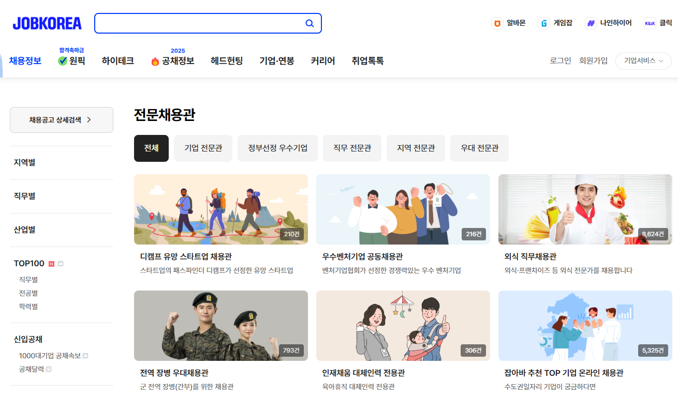
Task: Open the external-link icon beside TOP100
Action: [x=61, y=263]
